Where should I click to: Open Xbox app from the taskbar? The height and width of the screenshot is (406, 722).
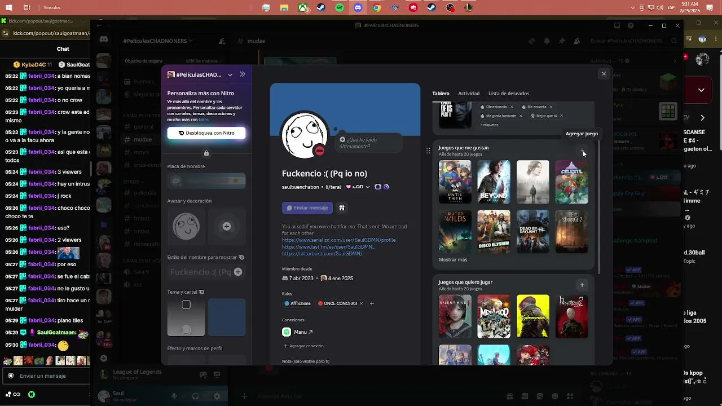[x=303, y=8]
